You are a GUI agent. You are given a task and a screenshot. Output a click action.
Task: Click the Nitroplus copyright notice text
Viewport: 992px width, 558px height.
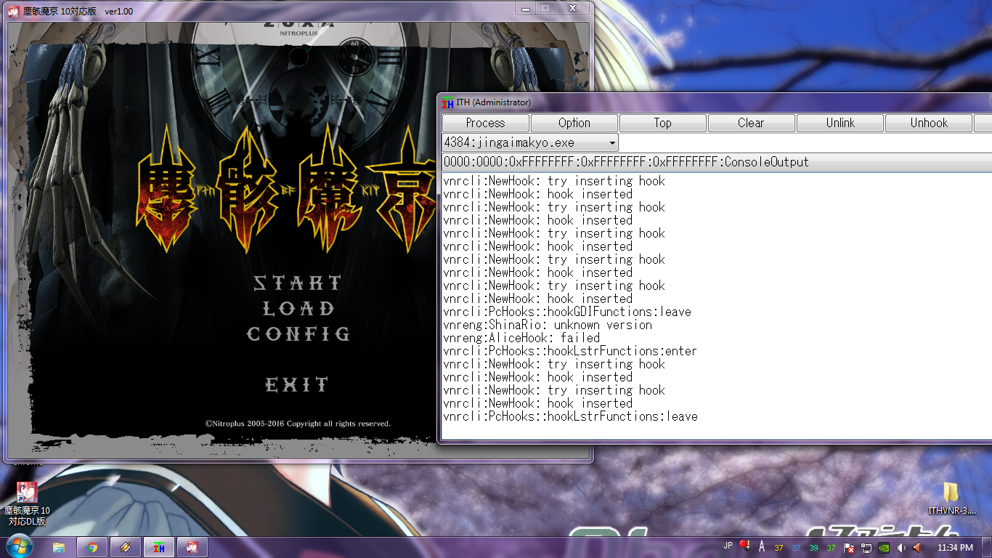(x=298, y=424)
